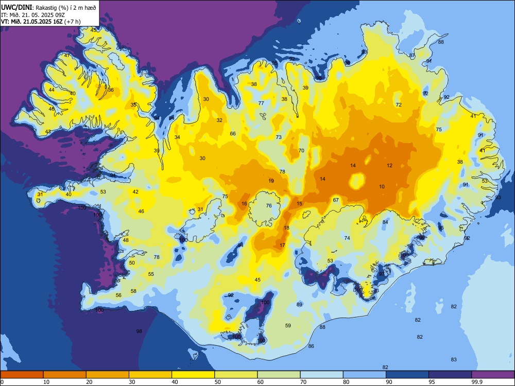Click the legend tick label 90
Screen dimensions: 515x386
389,382
